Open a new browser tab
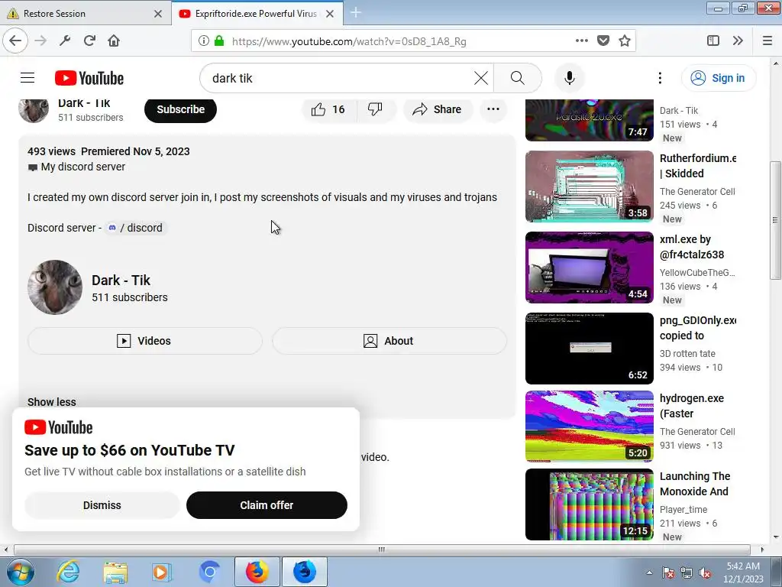This screenshot has height=587, width=782. point(356,12)
